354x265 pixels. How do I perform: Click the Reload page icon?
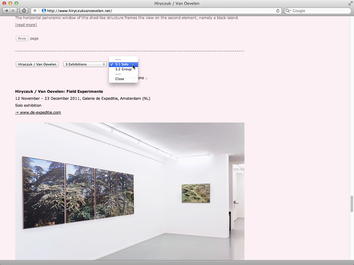click(x=278, y=11)
